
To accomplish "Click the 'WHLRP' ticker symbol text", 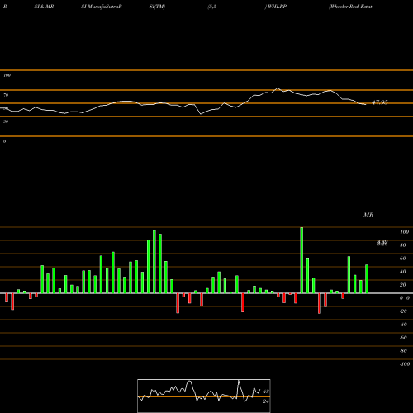I will click(277, 7).
